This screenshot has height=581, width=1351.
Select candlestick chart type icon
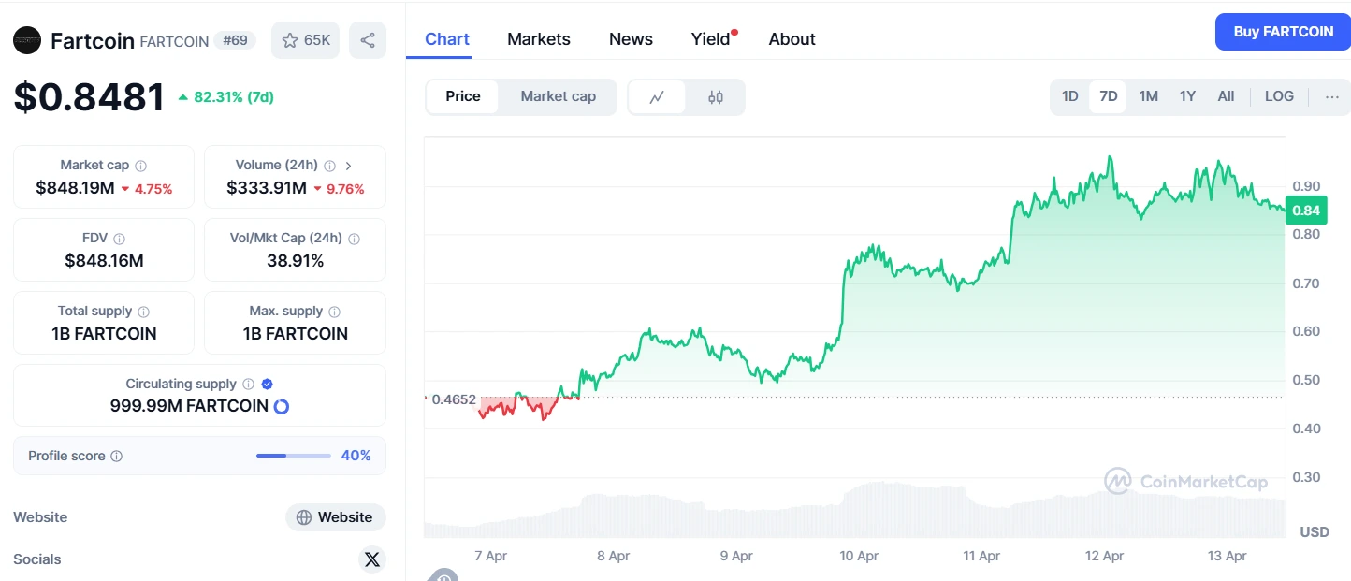[716, 97]
